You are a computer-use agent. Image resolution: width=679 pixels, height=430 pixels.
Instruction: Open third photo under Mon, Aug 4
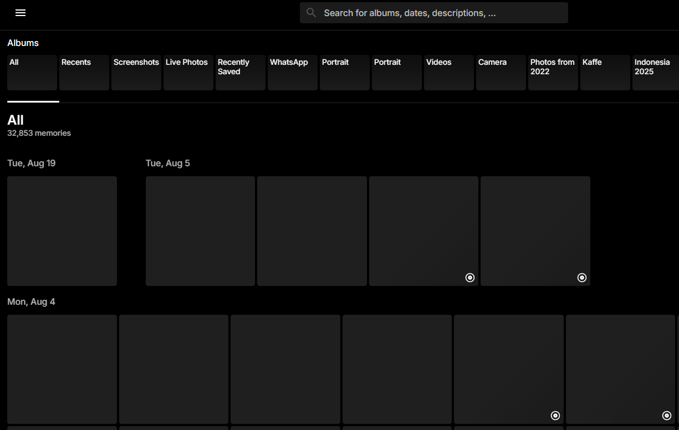pyautogui.click(x=285, y=370)
